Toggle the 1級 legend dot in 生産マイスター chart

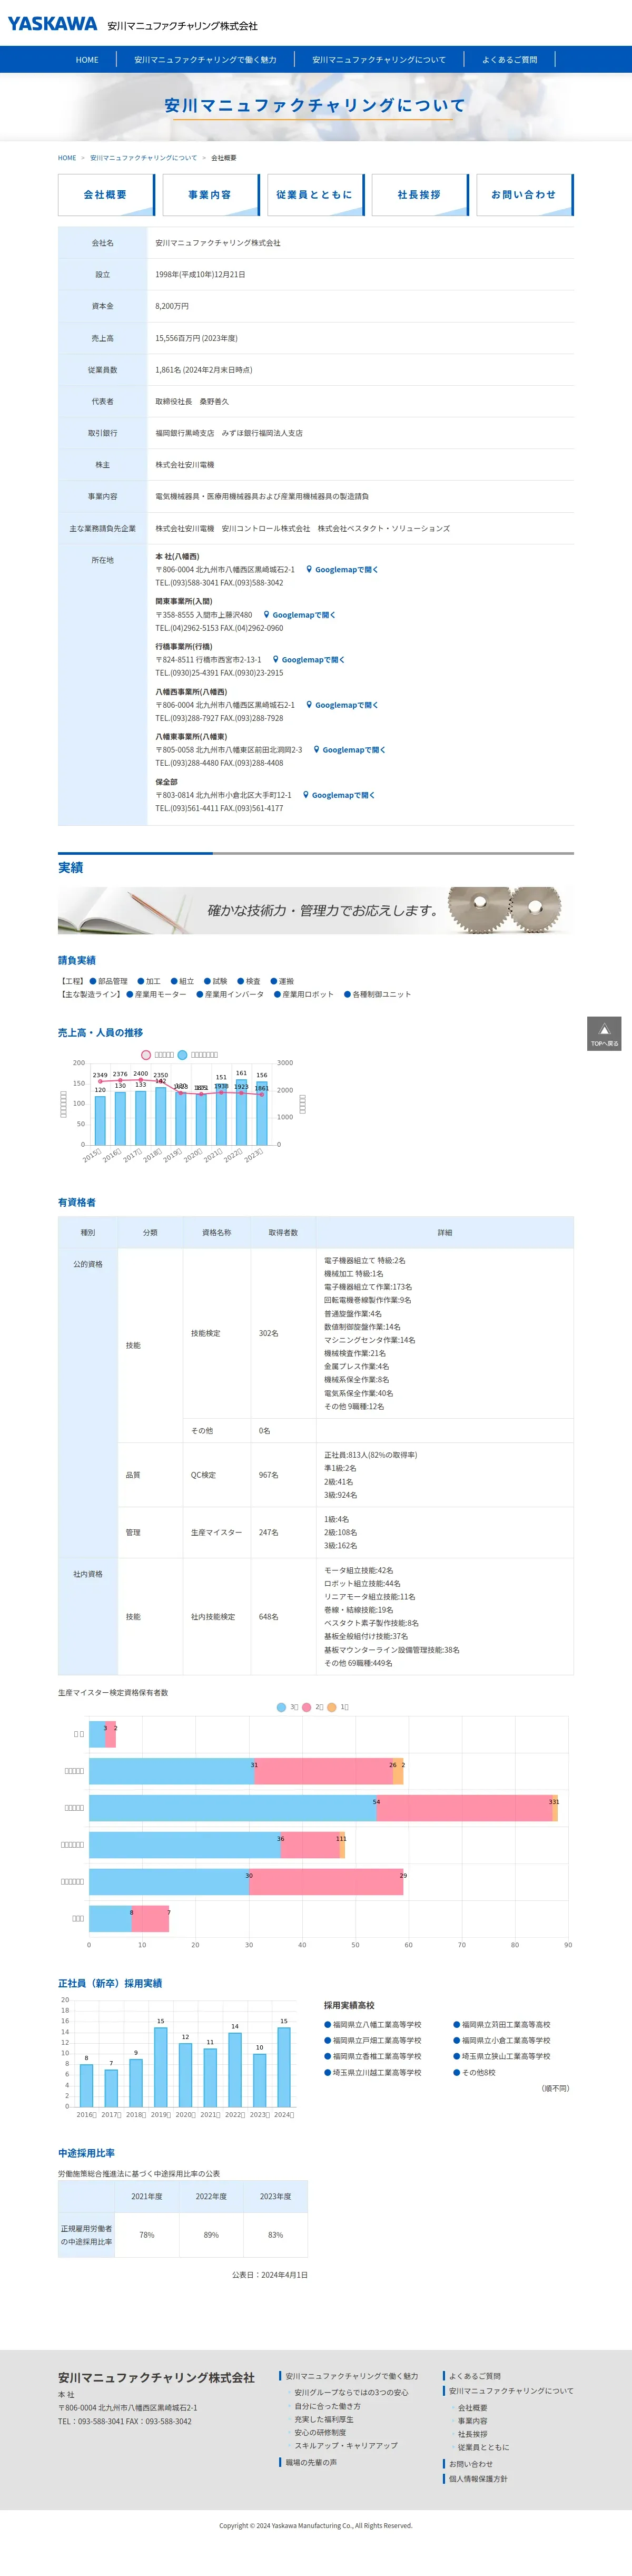(332, 1707)
